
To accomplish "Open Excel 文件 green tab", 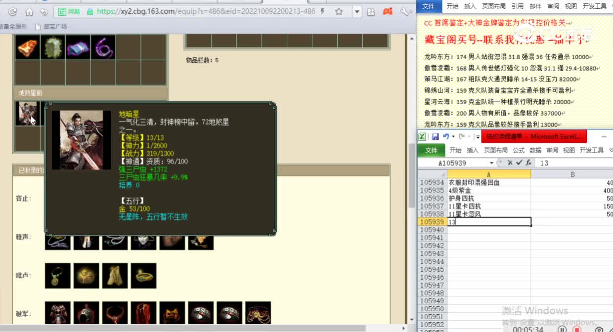I will pyautogui.click(x=432, y=150).
